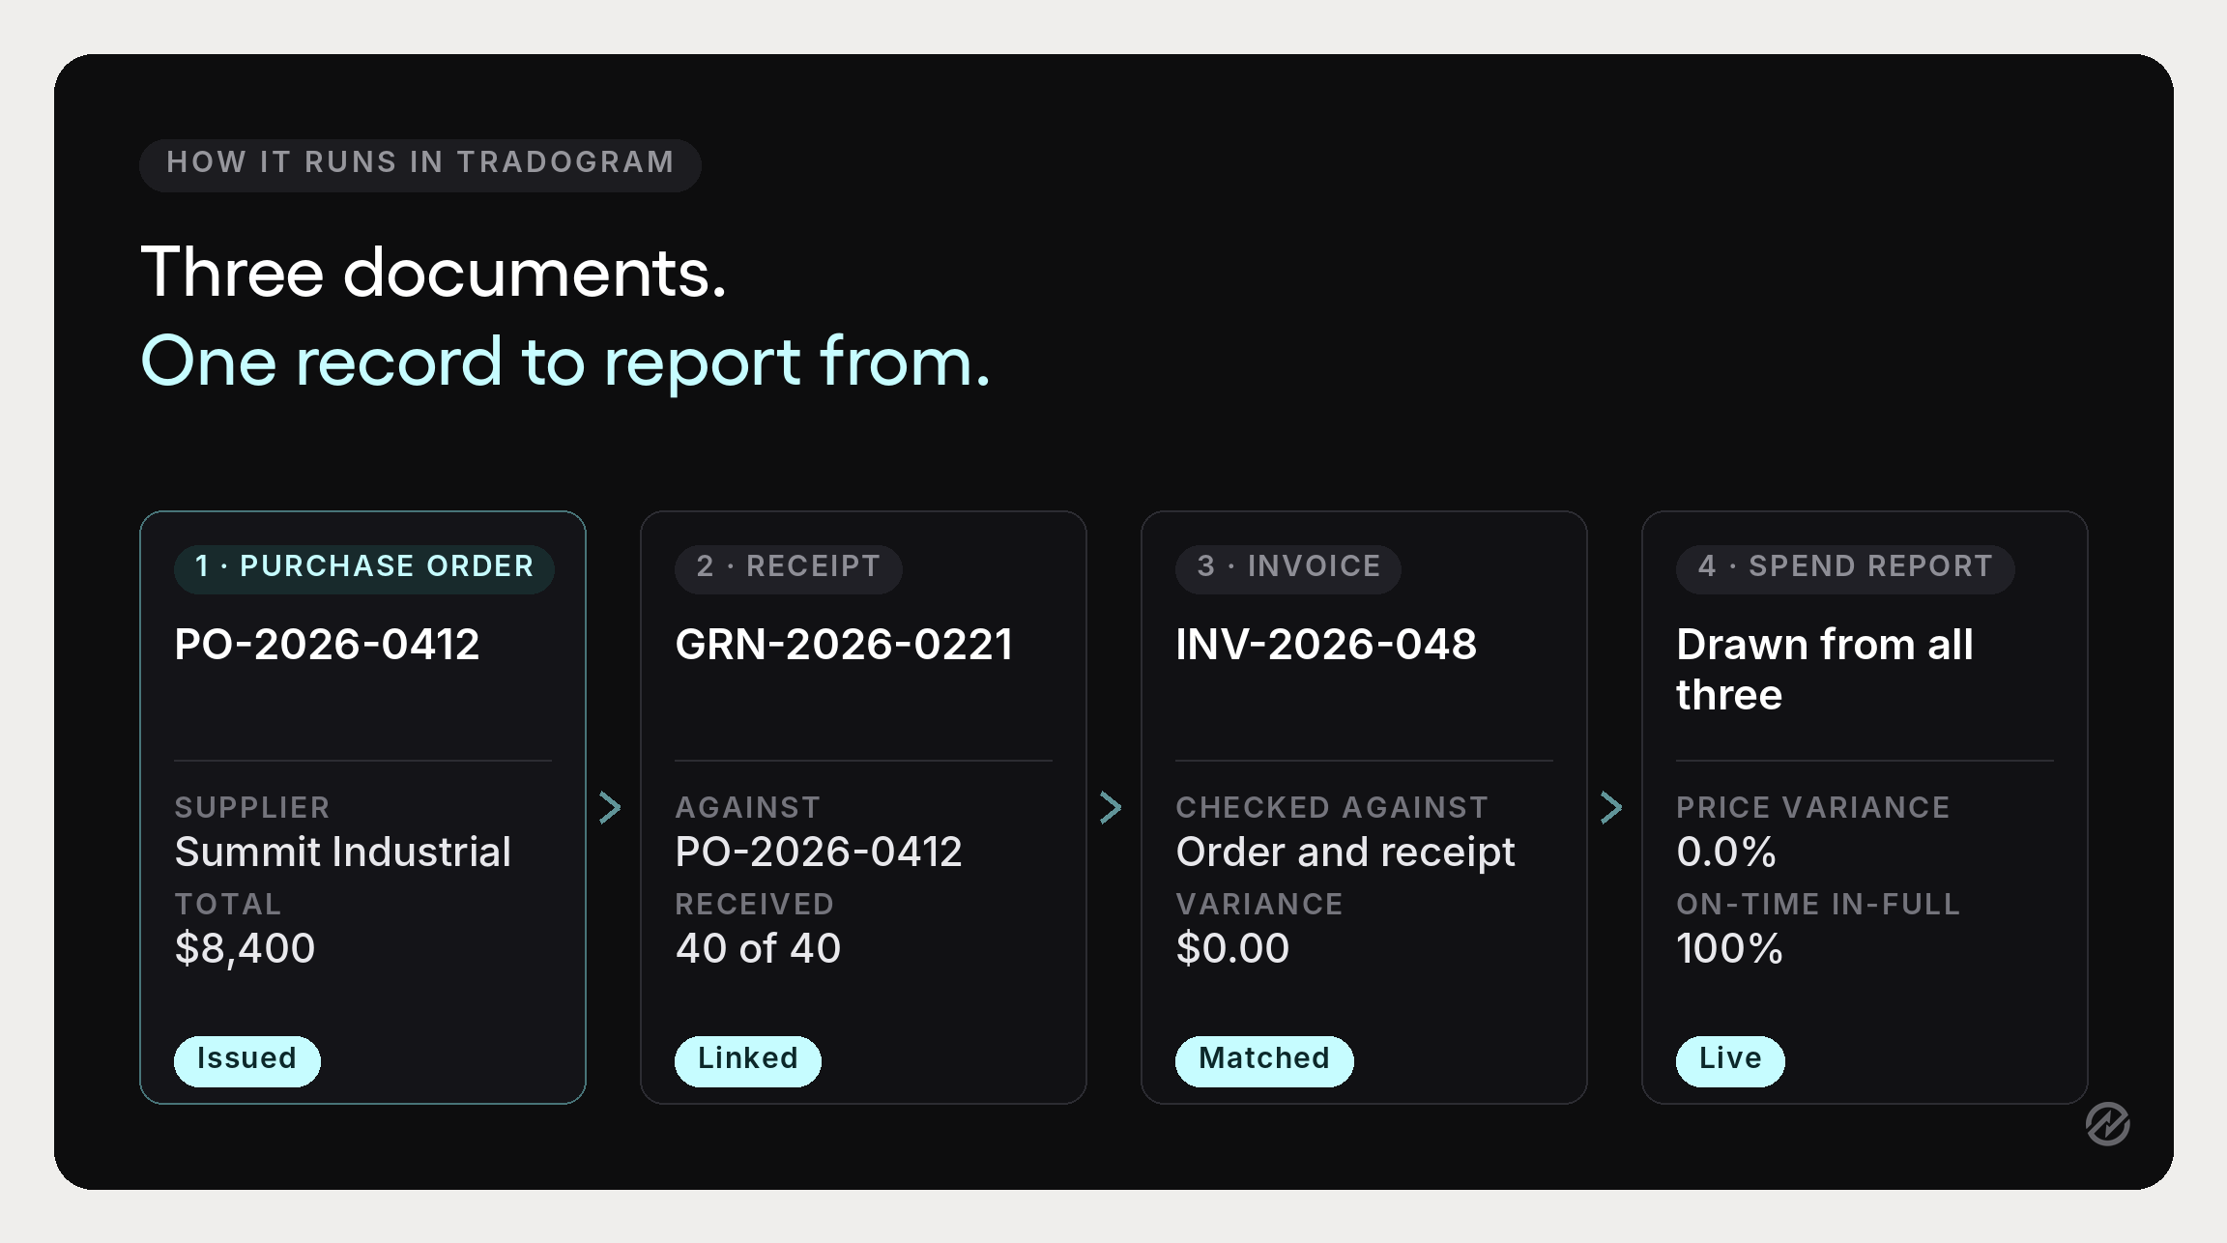Viewport: 2227px width, 1243px height.
Task: Click the chevron between Receipt and Invoice
Action: click(x=1111, y=808)
